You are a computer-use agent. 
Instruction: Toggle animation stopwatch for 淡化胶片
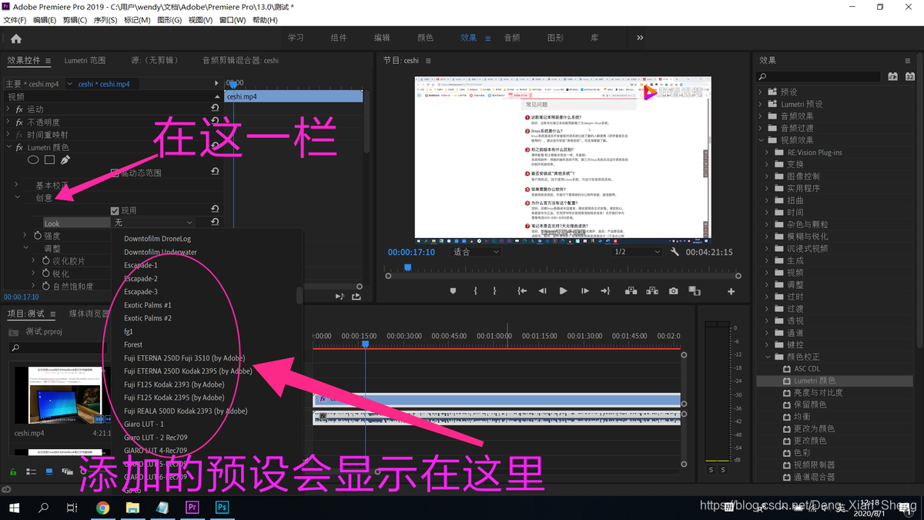45,261
